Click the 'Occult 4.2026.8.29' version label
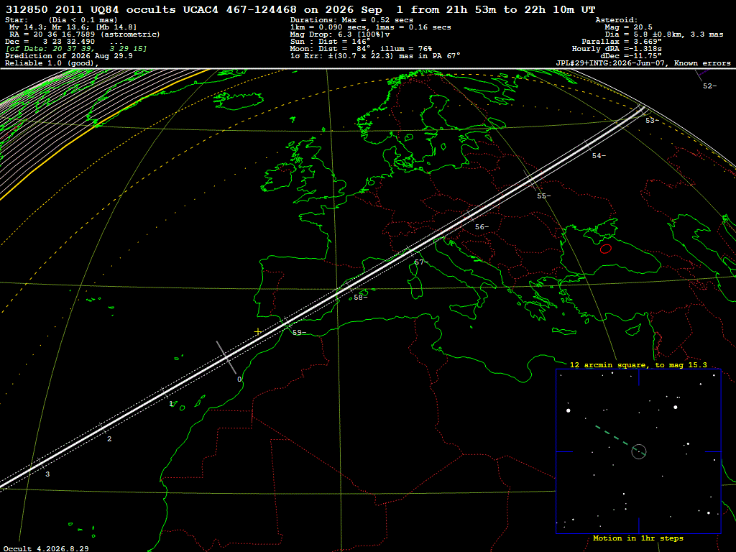This screenshot has width=736, height=552. [x=46, y=548]
